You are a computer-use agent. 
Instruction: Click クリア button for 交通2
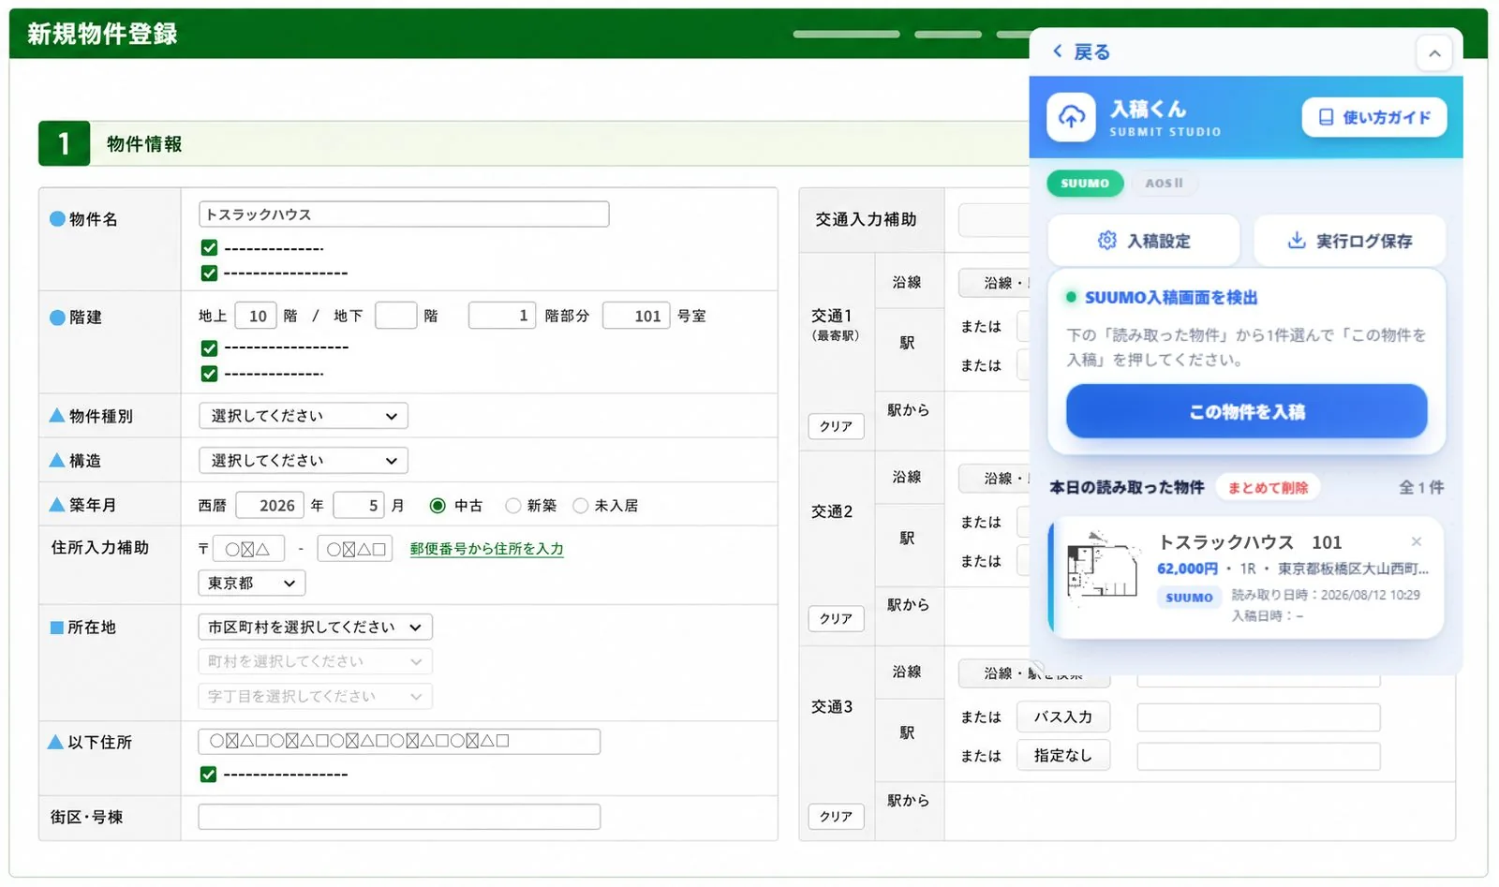(x=836, y=618)
